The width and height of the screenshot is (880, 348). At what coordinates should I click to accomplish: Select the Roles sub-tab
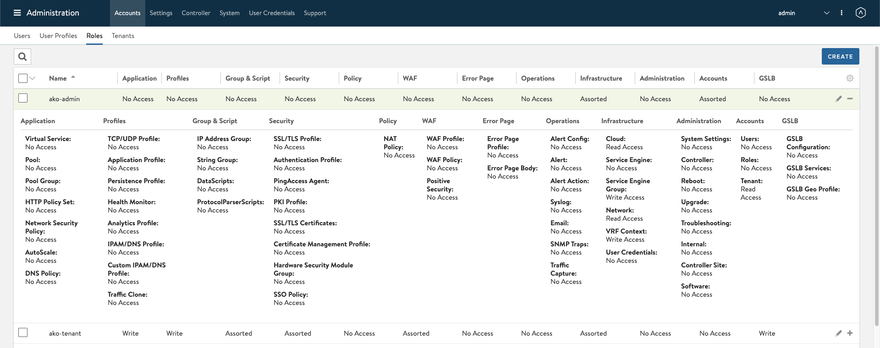pos(94,36)
